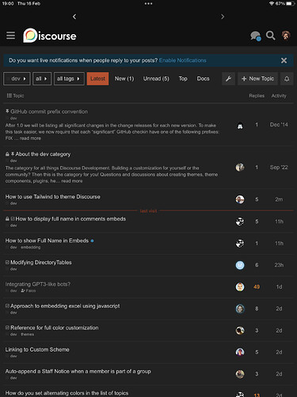Open About the dev category poster avatar
Image resolution: width=297 pixels, height=397 pixels.
tap(240, 168)
